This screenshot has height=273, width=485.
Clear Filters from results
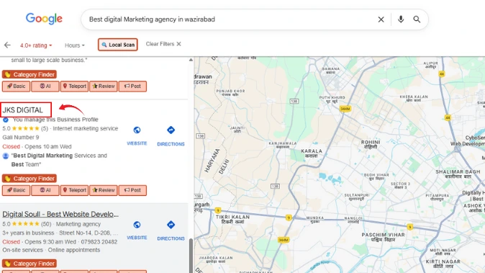click(163, 44)
